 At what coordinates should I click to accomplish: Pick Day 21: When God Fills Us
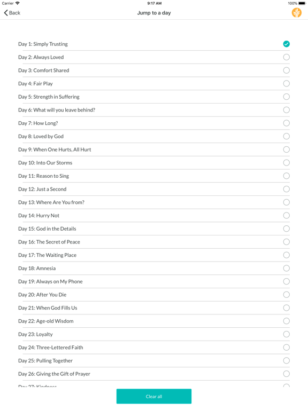[x=154, y=307]
